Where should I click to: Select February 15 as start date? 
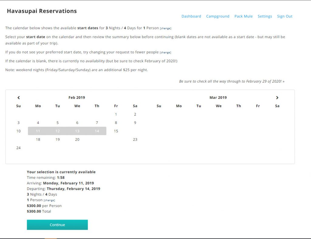[x=116, y=131]
